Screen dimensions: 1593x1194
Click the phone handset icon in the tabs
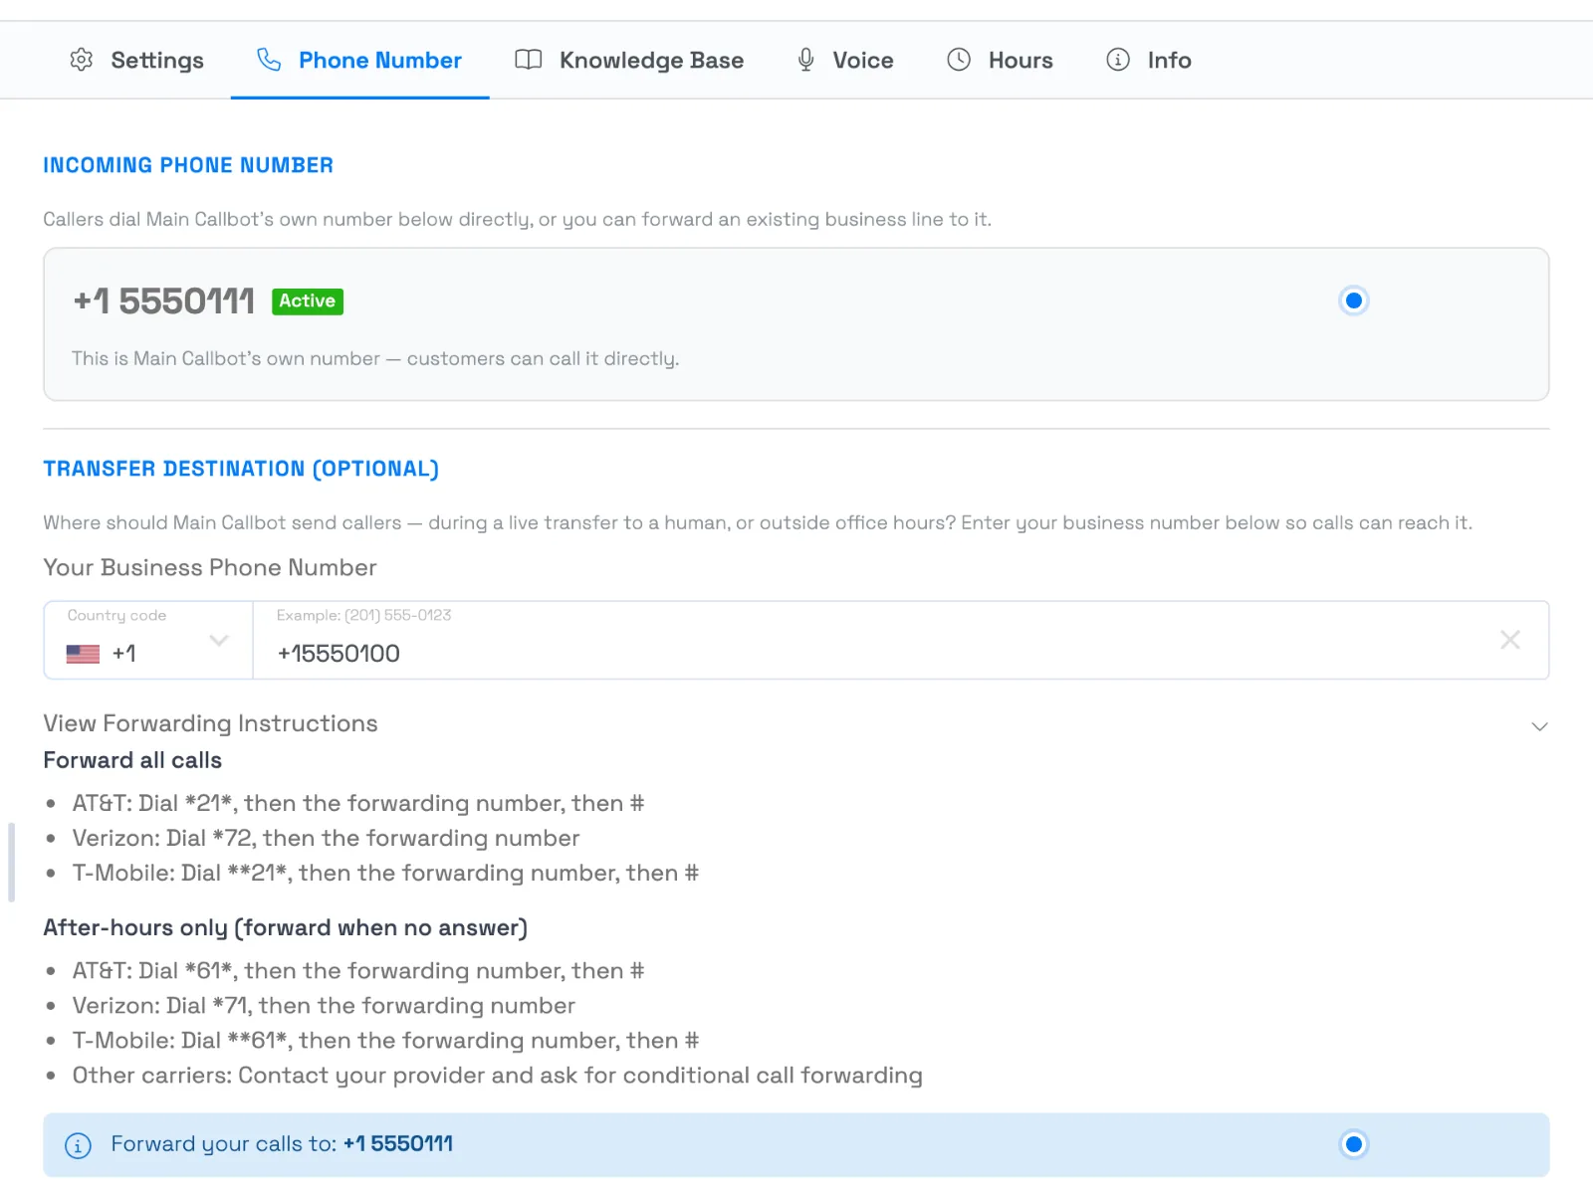coord(269,60)
